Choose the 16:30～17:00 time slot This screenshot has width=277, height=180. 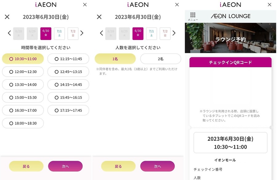pos(23,110)
